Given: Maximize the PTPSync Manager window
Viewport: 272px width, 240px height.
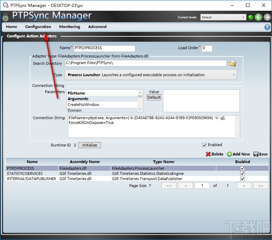Looking at the screenshot, I should point(248,5).
